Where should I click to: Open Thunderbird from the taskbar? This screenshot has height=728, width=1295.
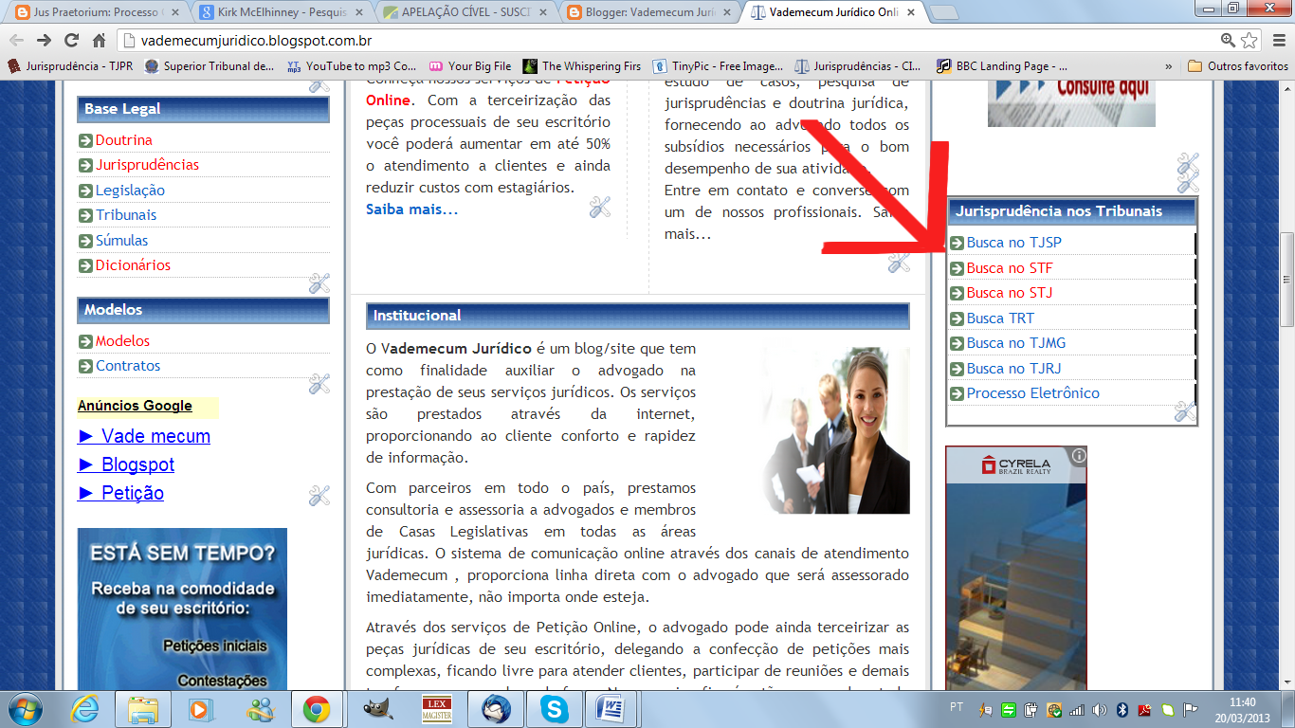coord(495,709)
